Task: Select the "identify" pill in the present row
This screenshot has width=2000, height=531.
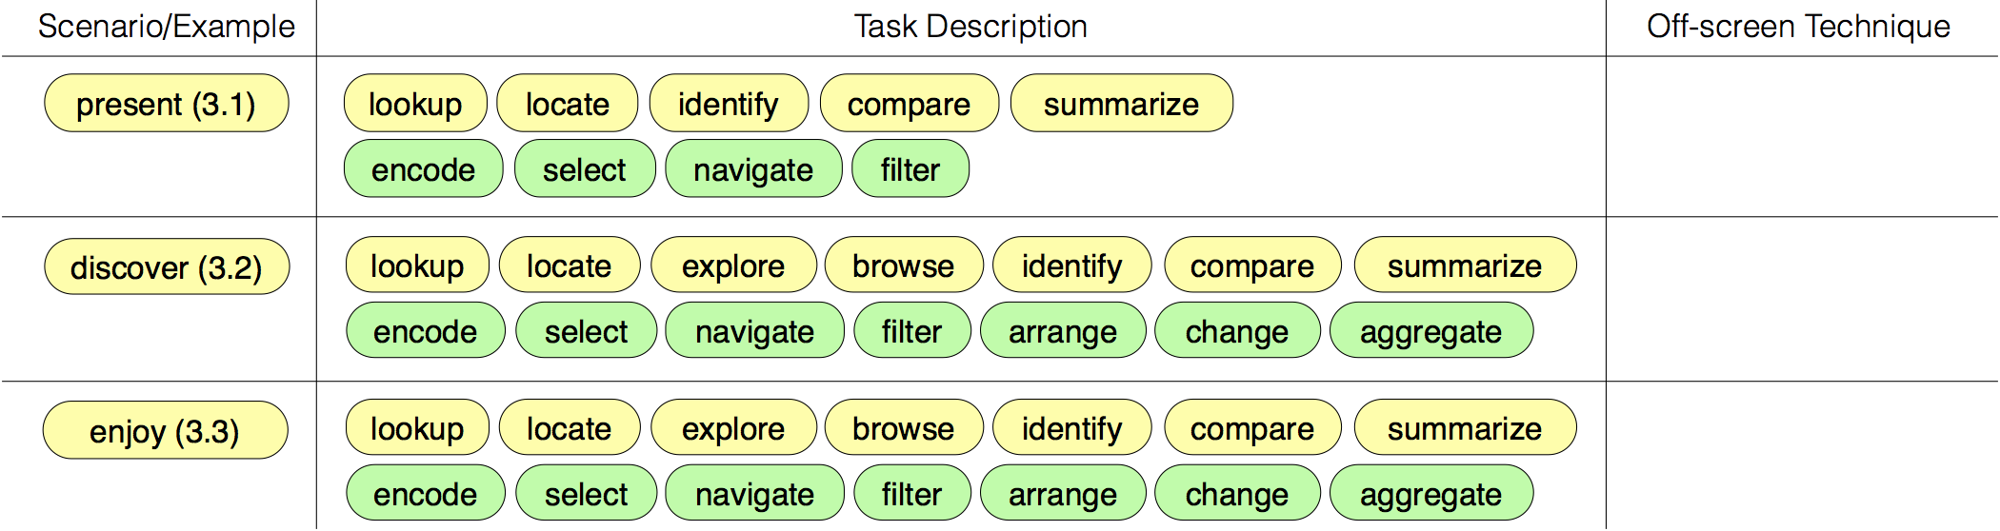Action: click(x=729, y=104)
